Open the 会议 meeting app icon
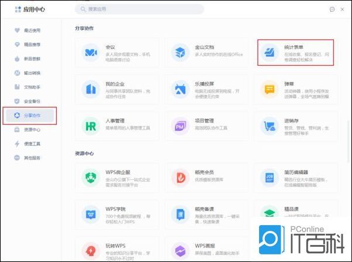This screenshot has width=352, height=262. [x=91, y=53]
